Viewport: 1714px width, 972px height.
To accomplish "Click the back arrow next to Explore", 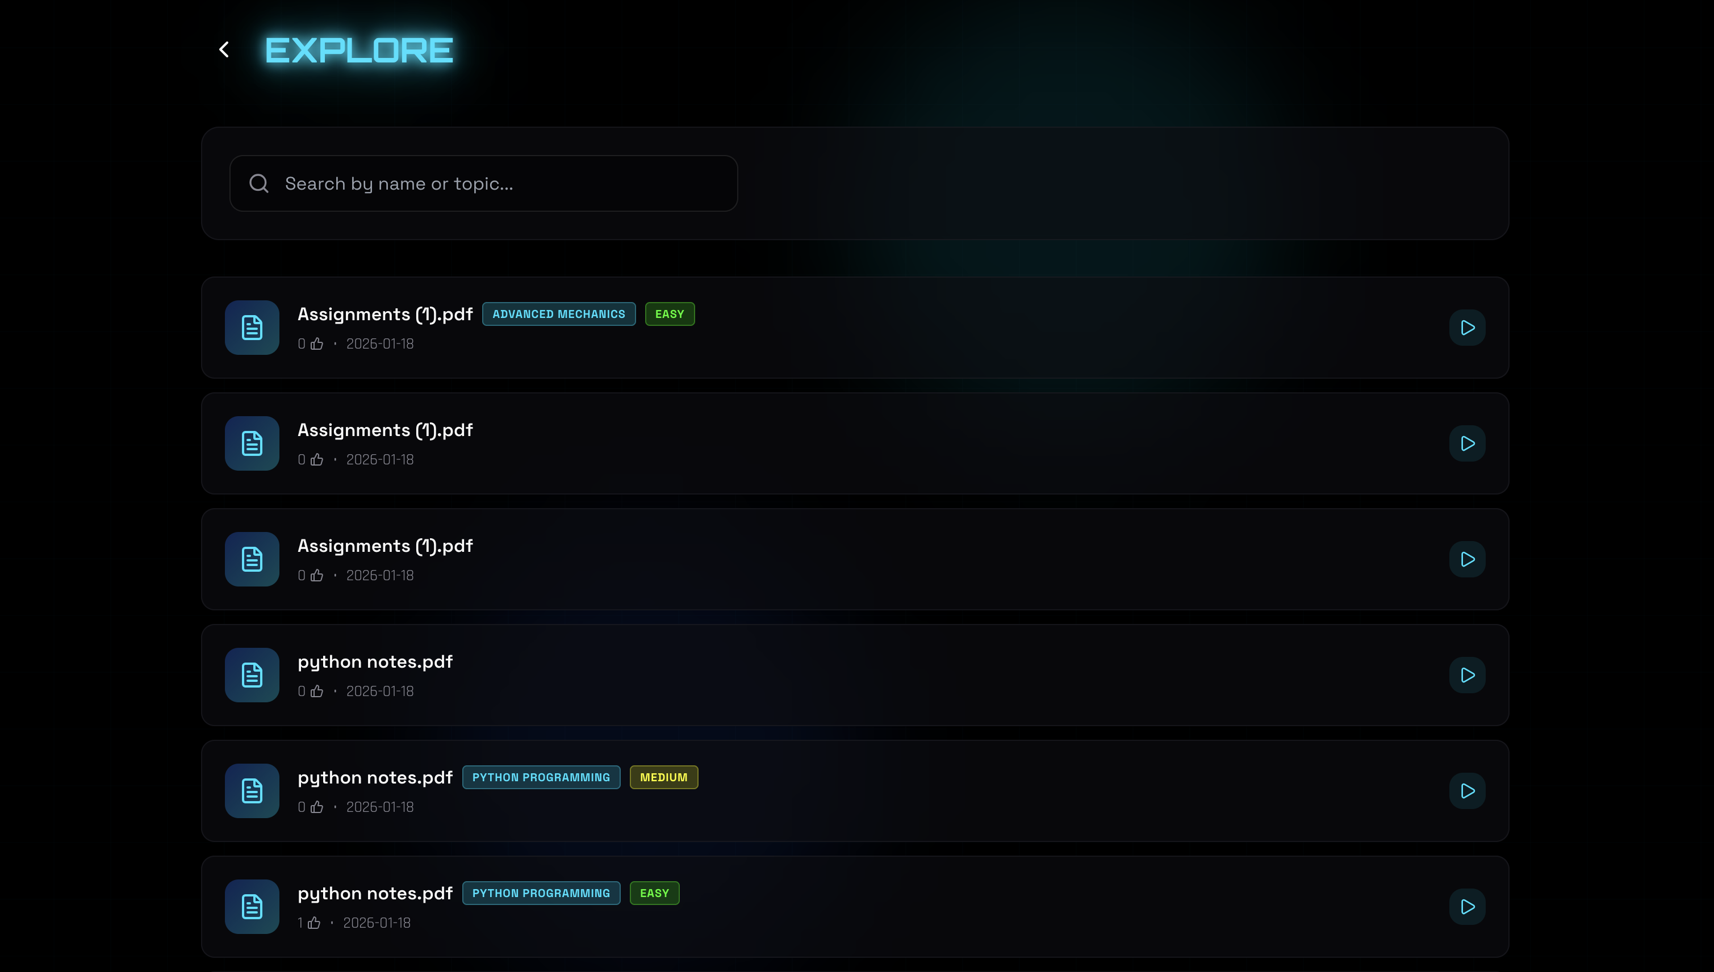I will click(x=224, y=49).
